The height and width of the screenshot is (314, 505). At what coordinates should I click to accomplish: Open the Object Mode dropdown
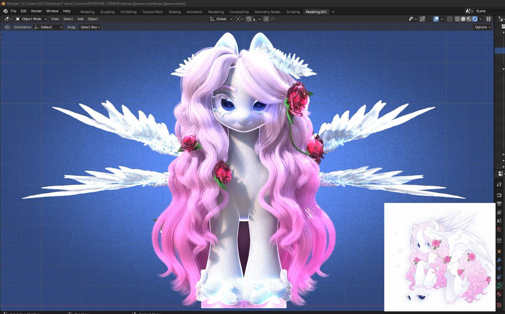pyautogui.click(x=32, y=19)
